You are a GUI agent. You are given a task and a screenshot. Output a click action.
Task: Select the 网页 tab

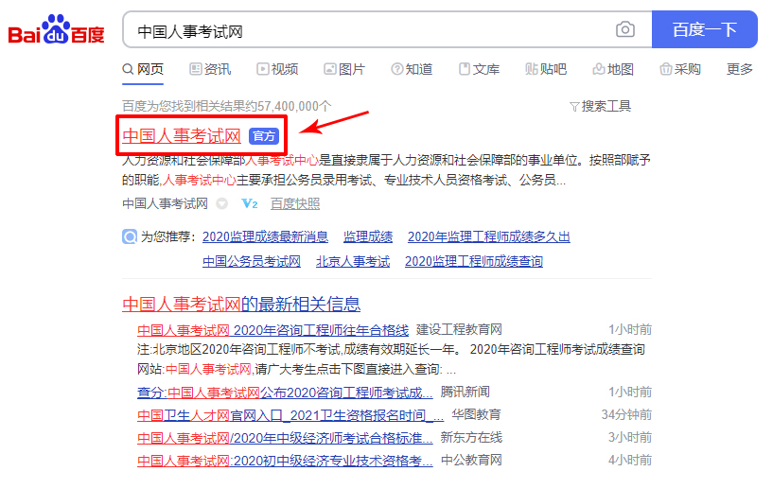143,69
